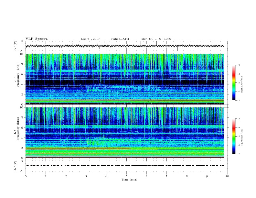Click the ch.2 PSD color scale bar
The height and width of the screenshot is (198, 256).
234,136
